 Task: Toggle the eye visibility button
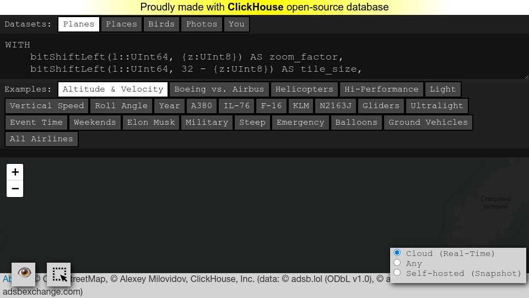(24, 274)
